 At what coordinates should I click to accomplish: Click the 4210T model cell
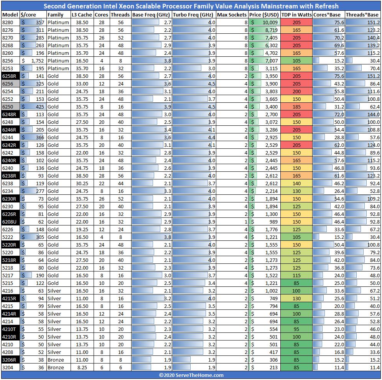point(10,329)
